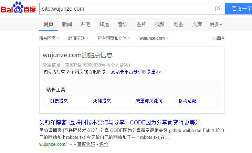Viewport: 252px width, 153px height.
Task: Click the green arrow next to wujunze.com/
Action: point(71,145)
